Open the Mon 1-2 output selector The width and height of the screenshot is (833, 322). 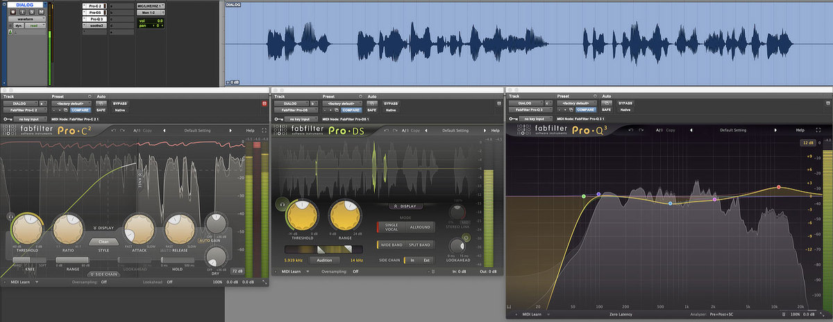(x=151, y=12)
